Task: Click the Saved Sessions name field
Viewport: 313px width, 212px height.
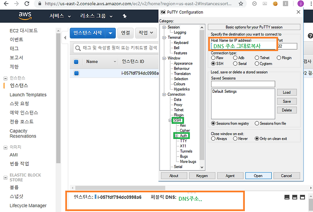Action: (243, 84)
